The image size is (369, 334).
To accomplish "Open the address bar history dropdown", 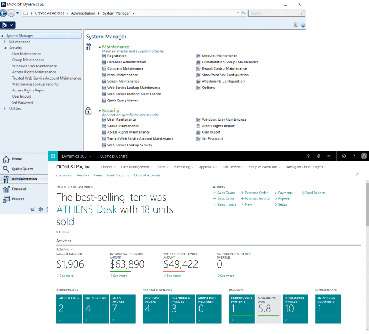I will point(238,13).
